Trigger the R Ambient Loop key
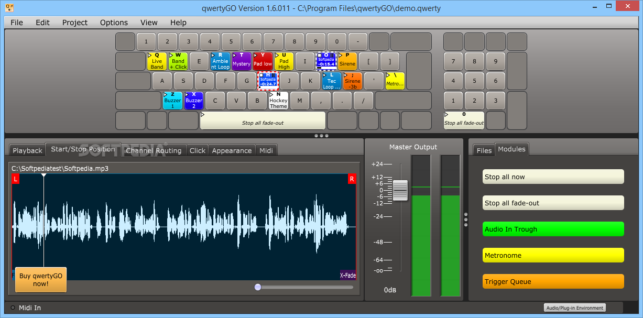643x318 pixels. click(x=220, y=61)
